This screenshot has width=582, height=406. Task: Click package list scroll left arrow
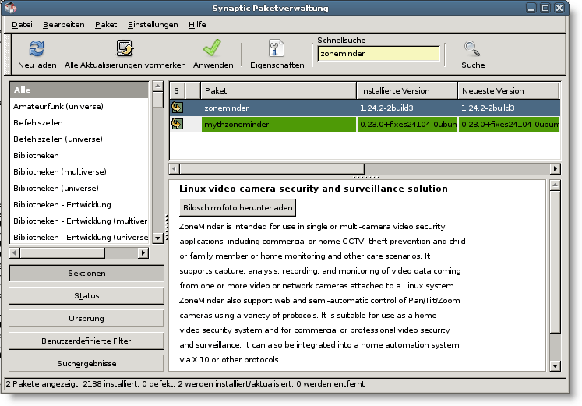pos(174,168)
